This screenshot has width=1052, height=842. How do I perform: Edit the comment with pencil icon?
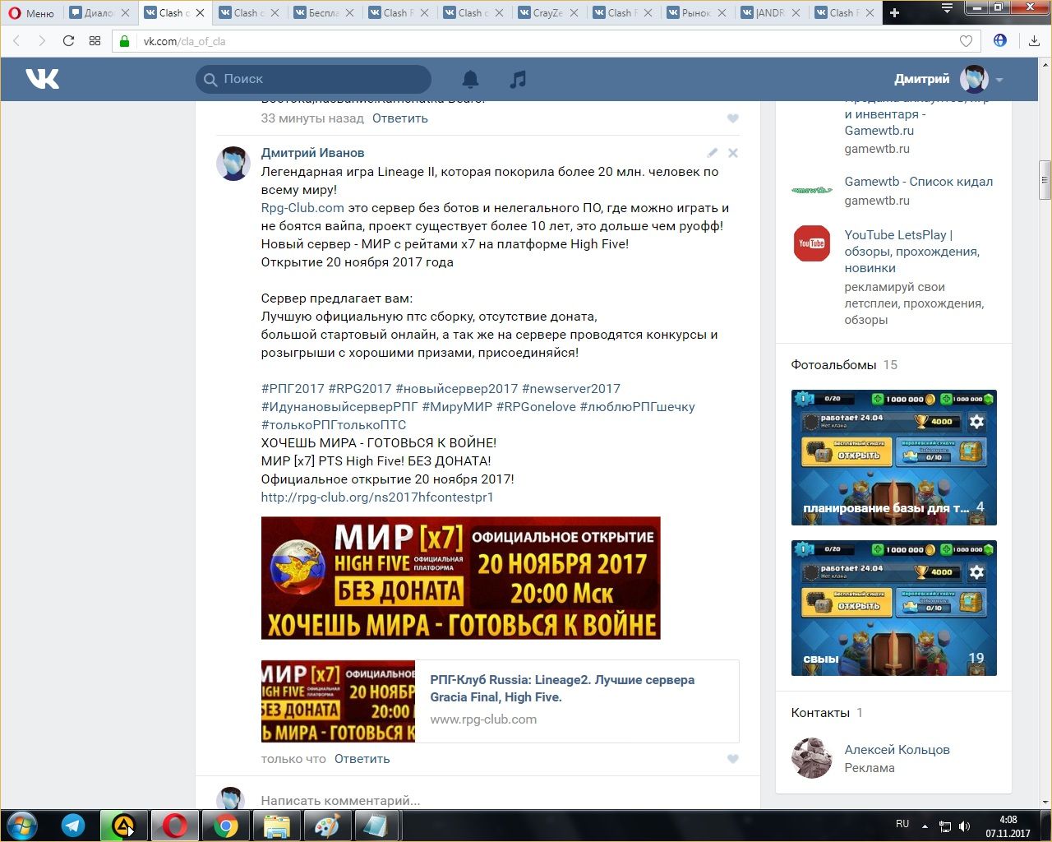point(712,153)
